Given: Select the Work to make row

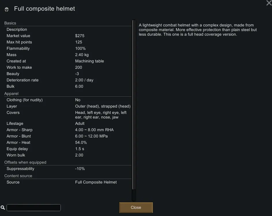Looking at the screenshot, I should [x=68, y=68].
